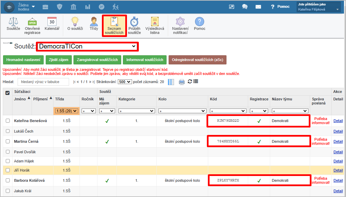Open the Kalendář icon
This screenshot has width=346, height=197.
(x=52, y=24)
